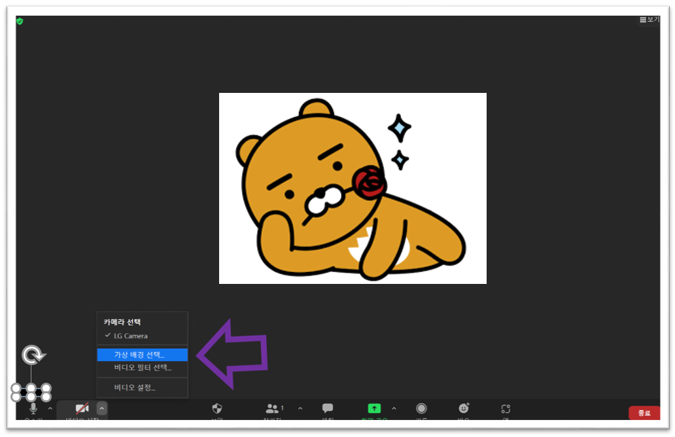Click the 카메라 선택 menu heading
Image resolution: width=675 pixels, height=437 pixels.
[x=122, y=322]
